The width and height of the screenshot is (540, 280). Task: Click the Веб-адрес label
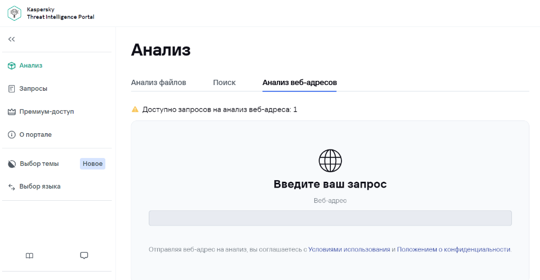[x=330, y=201]
